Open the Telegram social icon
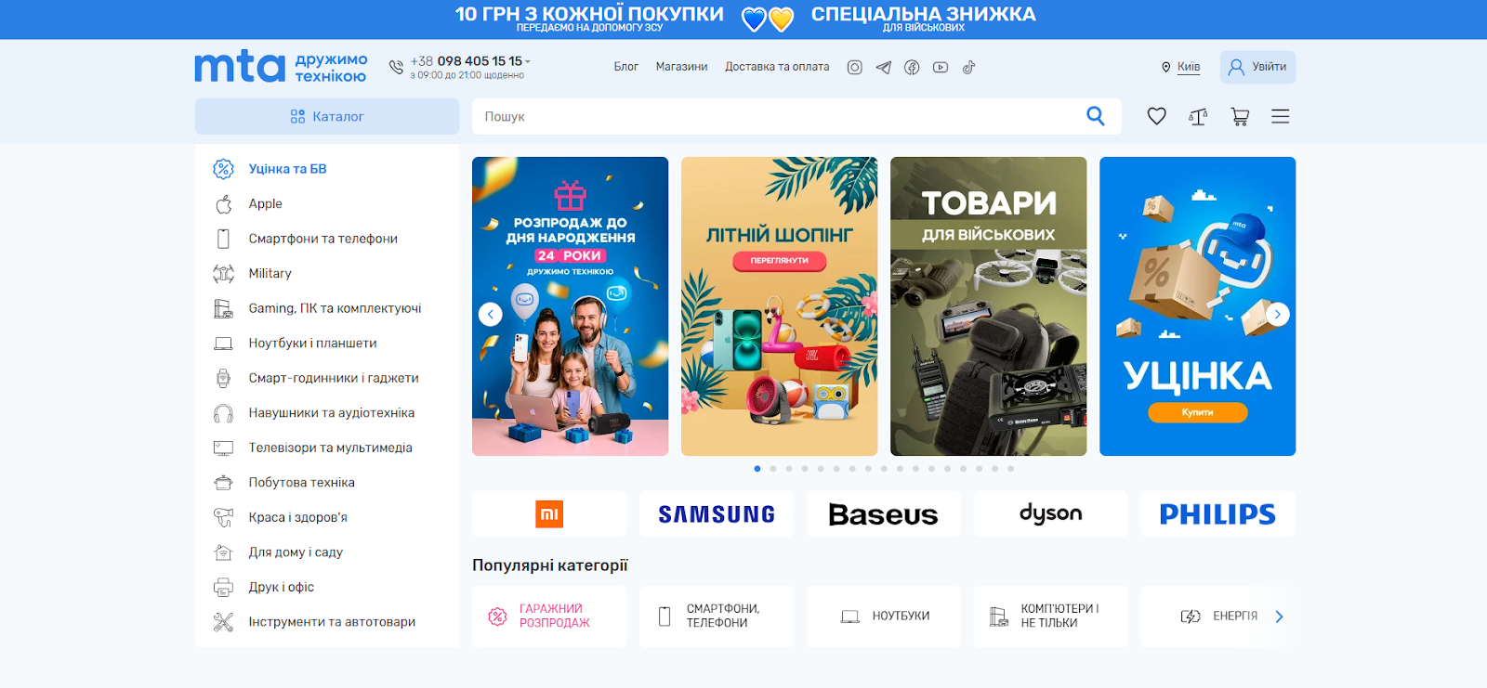Image resolution: width=1487 pixels, height=688 pixels. point(884,67)
